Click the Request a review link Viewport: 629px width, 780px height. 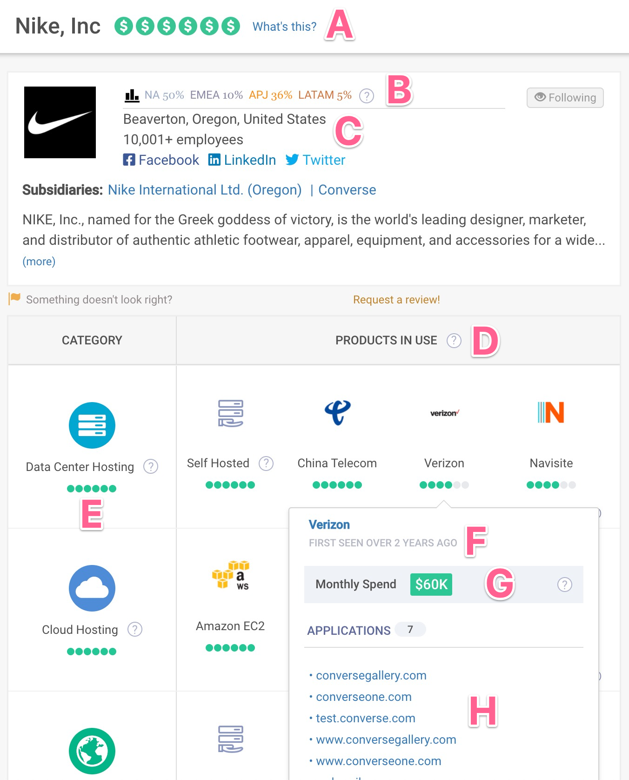point(396,299)
